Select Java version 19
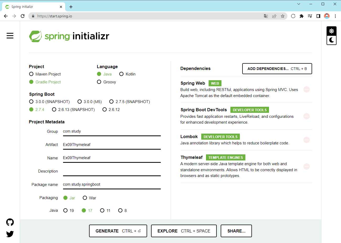Viewport: 341px width, 243px height. [69, 210]
